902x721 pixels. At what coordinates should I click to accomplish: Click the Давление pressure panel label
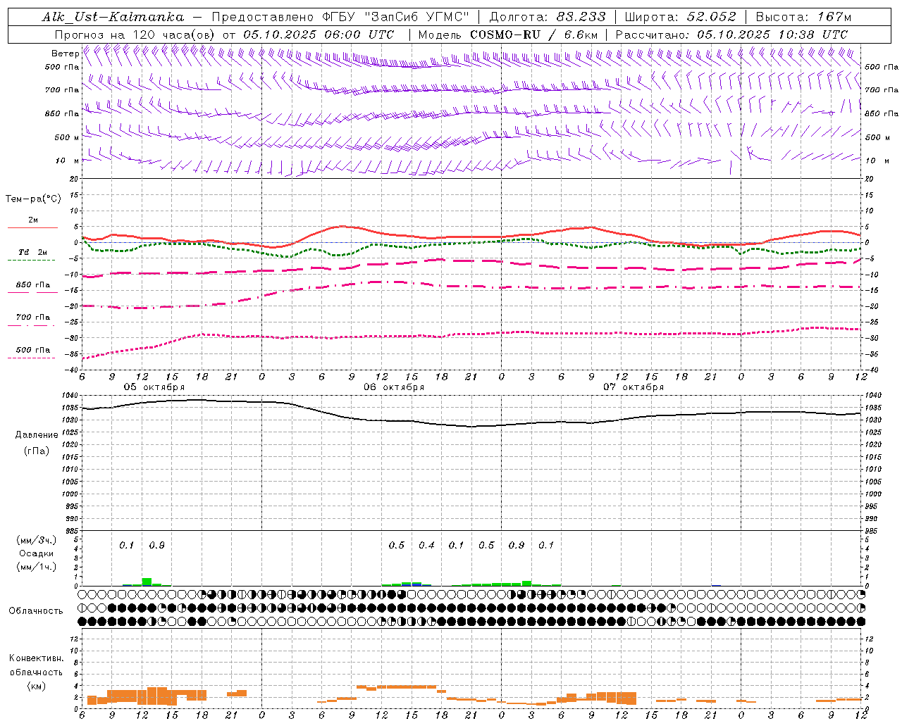coord(37,435)
